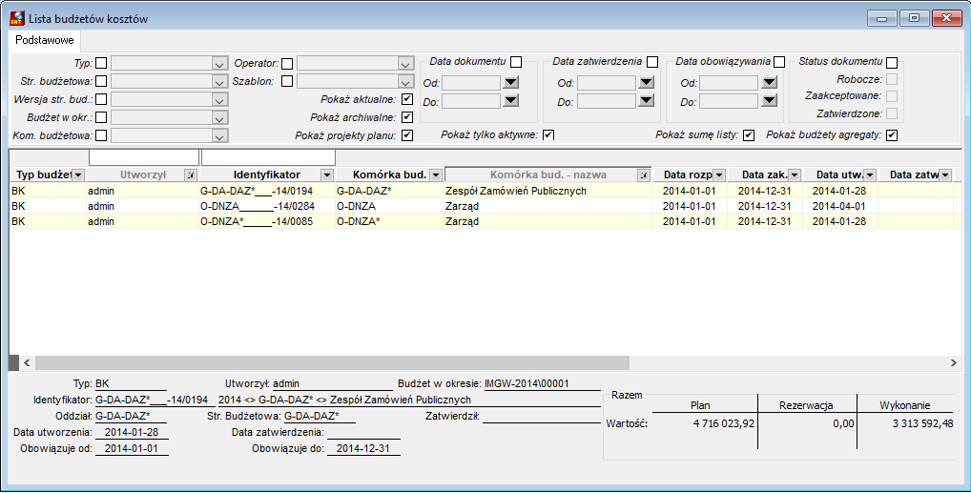Click the Data dokumentu Od date field
Screen dimensions: 971x493
(x=470, y=82)
